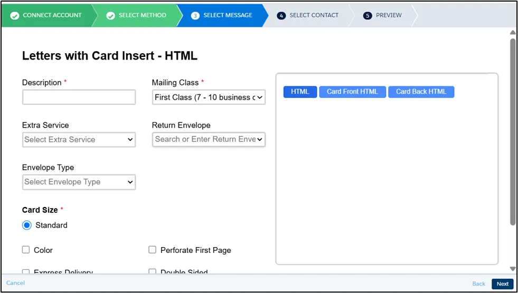518x293 pixels.
Task: Switch to the Card Front HTML tab
Action: 352,92
